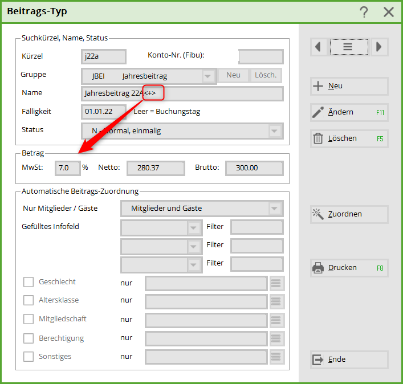Select the Fälligkeit date field
This screenshot has height=384, width=403.
coord(103,112)
